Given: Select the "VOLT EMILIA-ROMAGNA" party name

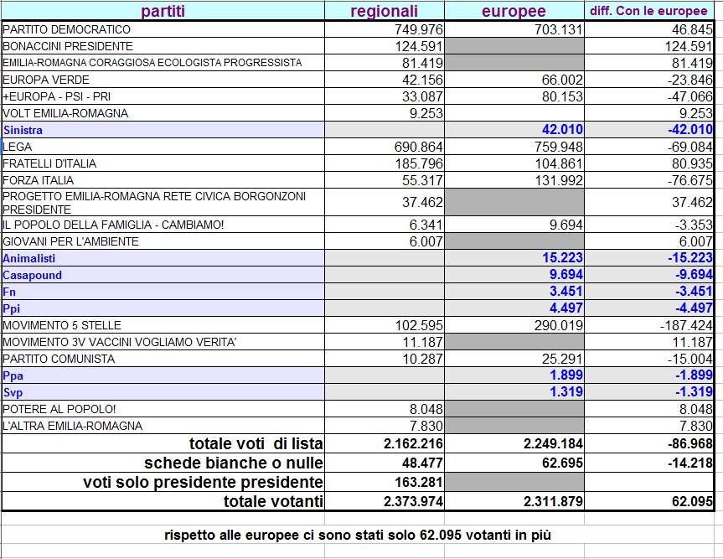Looking at the screenshot, I should pos(65,113).
